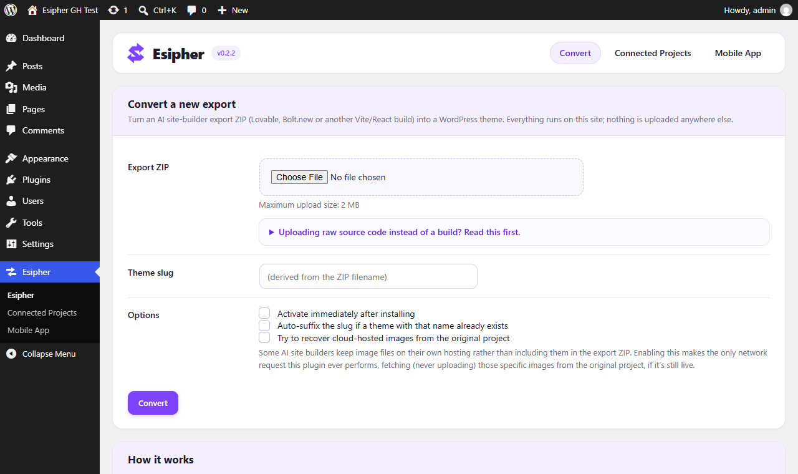
Task: Click the Posts pushpin icon
Action: coord(11,66)
